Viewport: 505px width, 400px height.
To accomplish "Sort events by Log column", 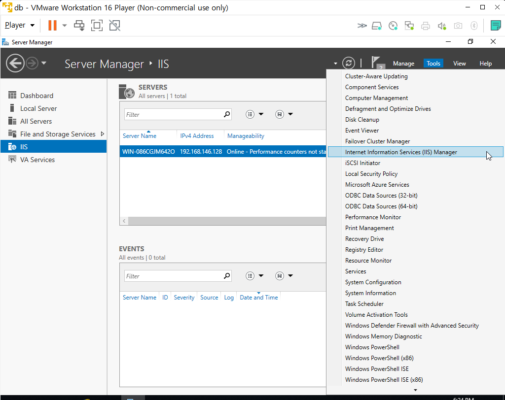I will 229,298.
